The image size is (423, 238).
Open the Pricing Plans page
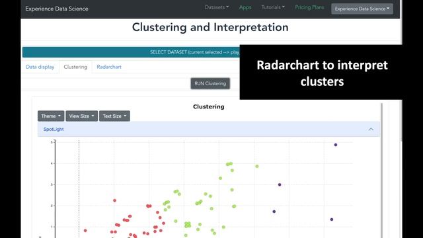pyautogui.click(x=309, y=7)
